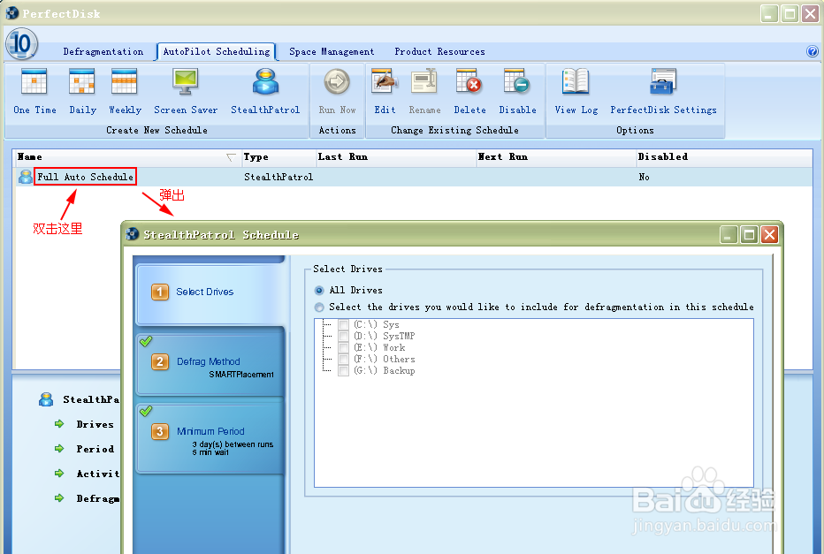Screen dimensions: 824x554
Task: Create a Weekly schedule
Action: pos(125,90)
